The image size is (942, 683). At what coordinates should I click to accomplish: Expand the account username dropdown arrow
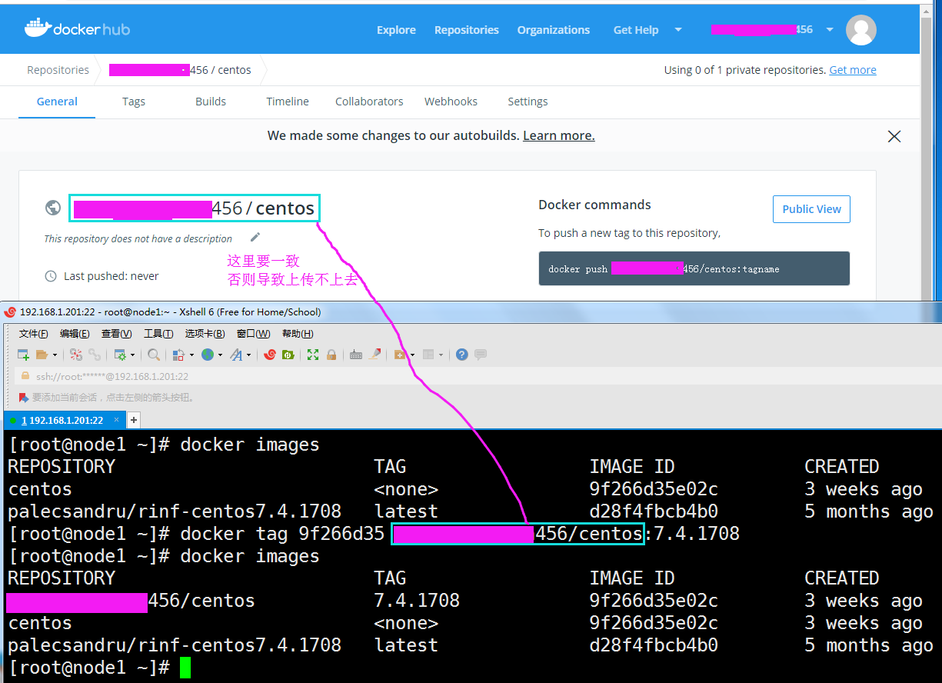coord(830,30)
